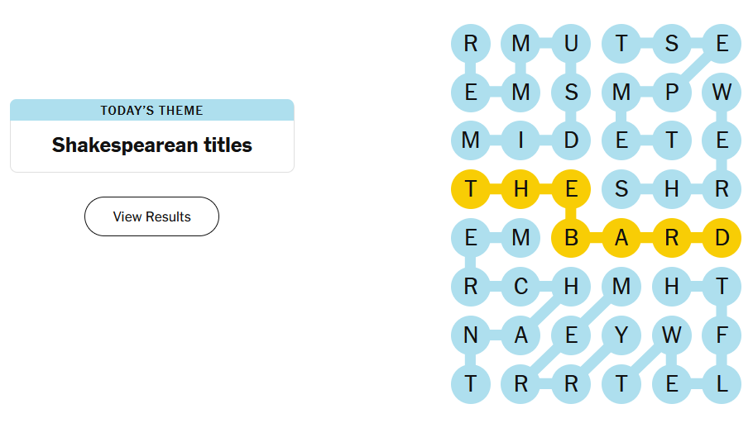The image size is (753, 423).
Task: Click the yellow letter R in BARD
Action: 671,238
